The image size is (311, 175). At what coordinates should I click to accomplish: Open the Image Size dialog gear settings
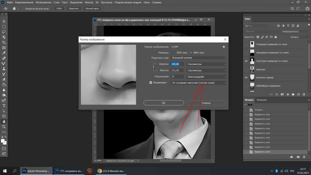pos(224,47)
